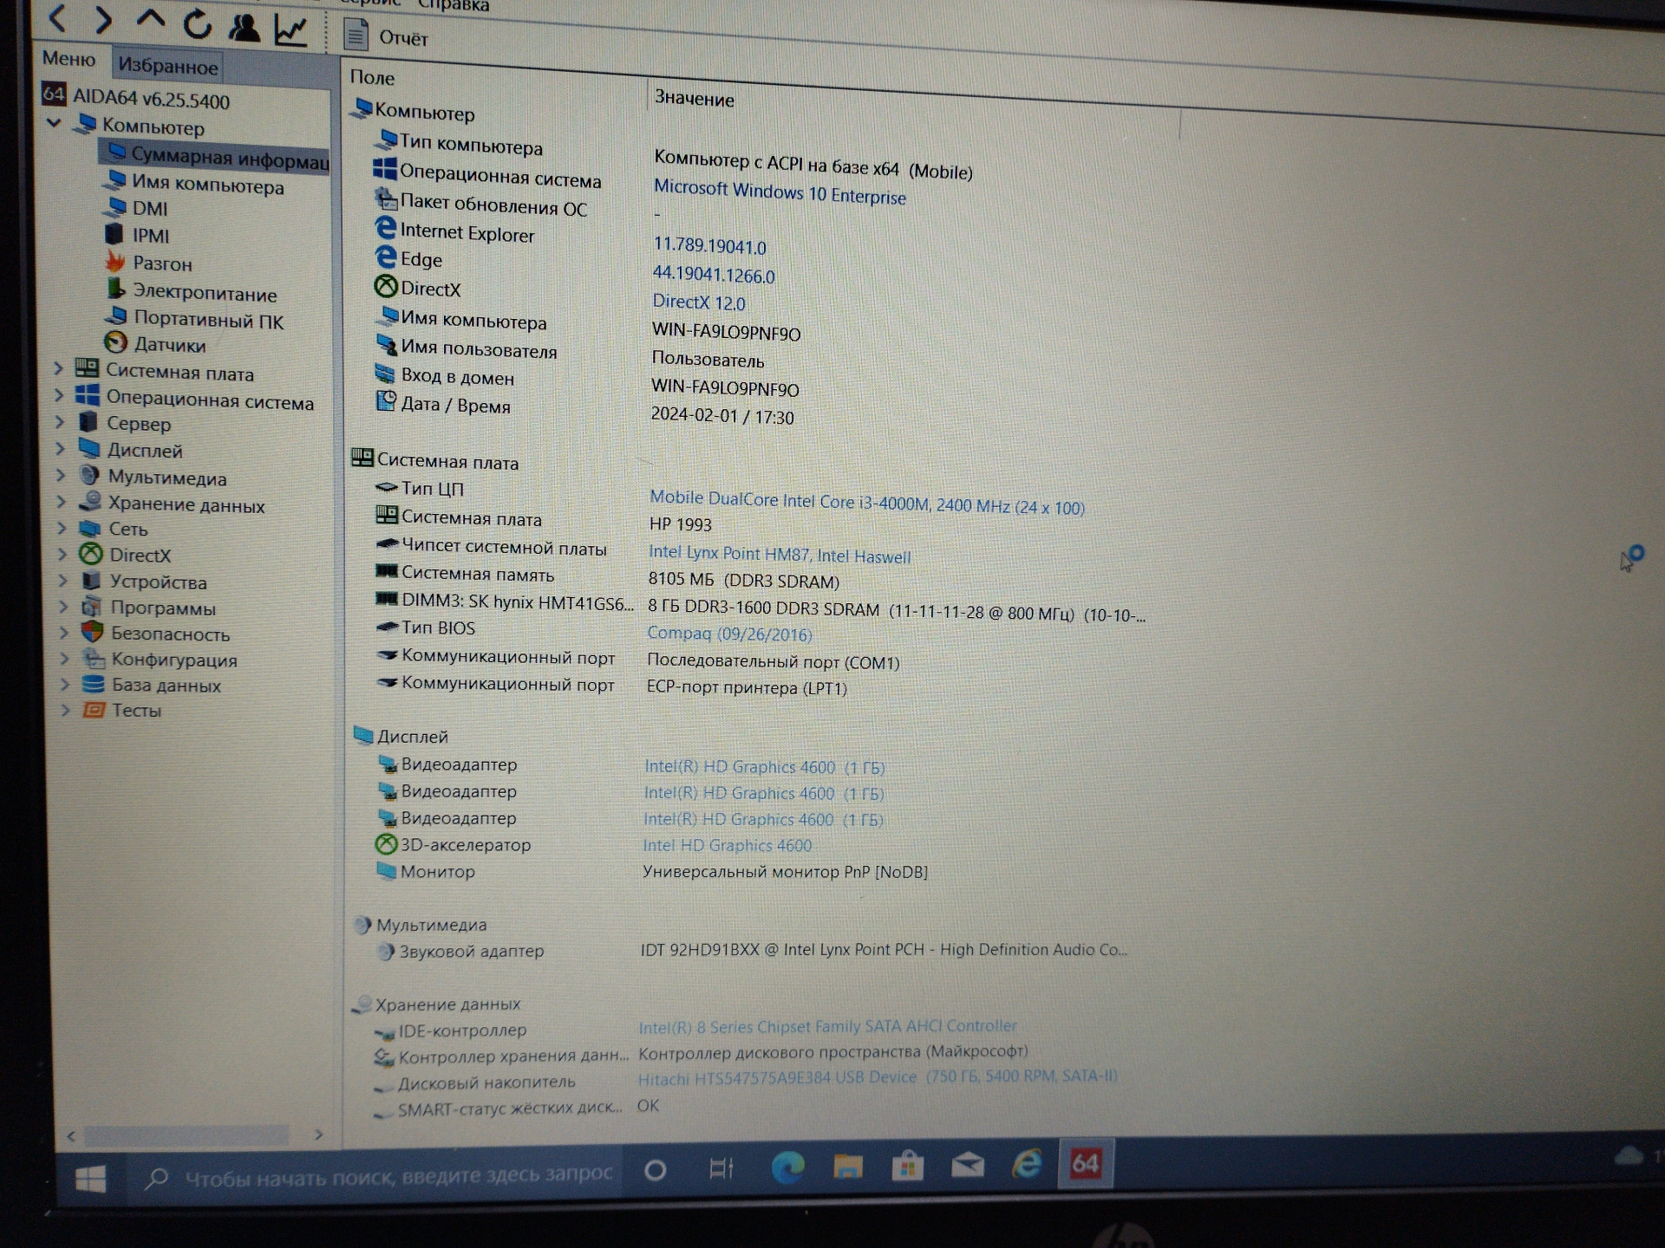Expand the Системная плата tree node
This screenshot has height=1248, width=1665.
tap(58, 369)
